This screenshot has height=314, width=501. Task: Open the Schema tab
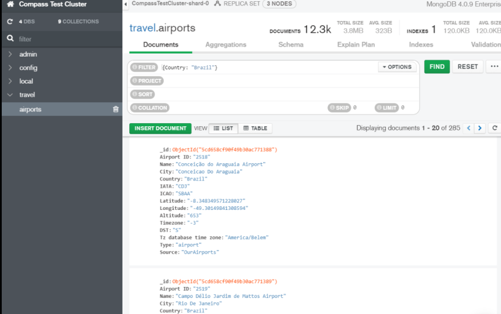click(x=291, y=45)
